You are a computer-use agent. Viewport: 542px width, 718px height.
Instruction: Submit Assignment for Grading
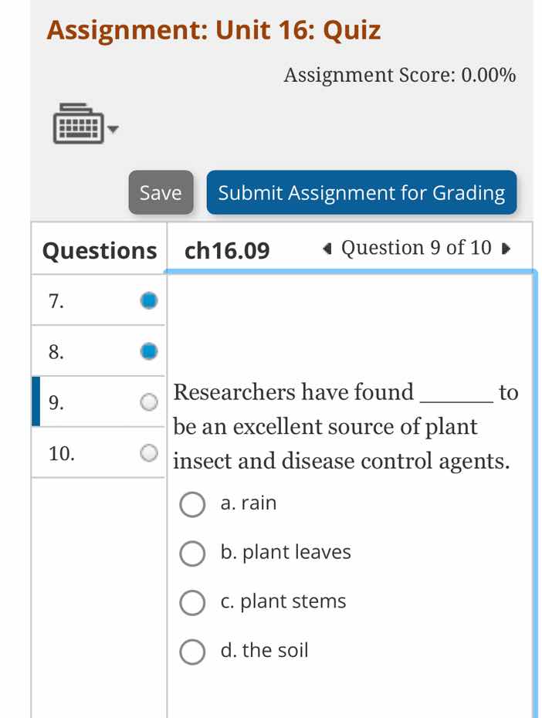click(361, 193)
